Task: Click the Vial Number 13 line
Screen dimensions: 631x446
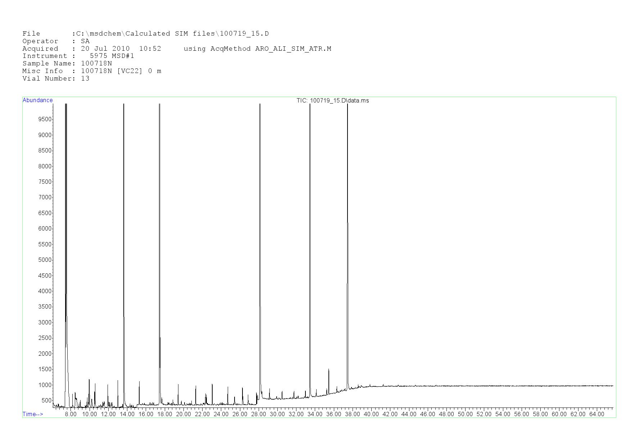Action: [56, 78]
